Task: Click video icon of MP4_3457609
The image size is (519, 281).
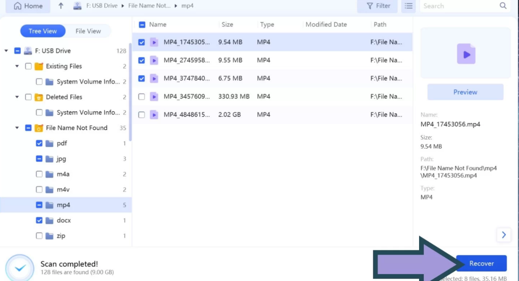Action: (x=154, y=97)
